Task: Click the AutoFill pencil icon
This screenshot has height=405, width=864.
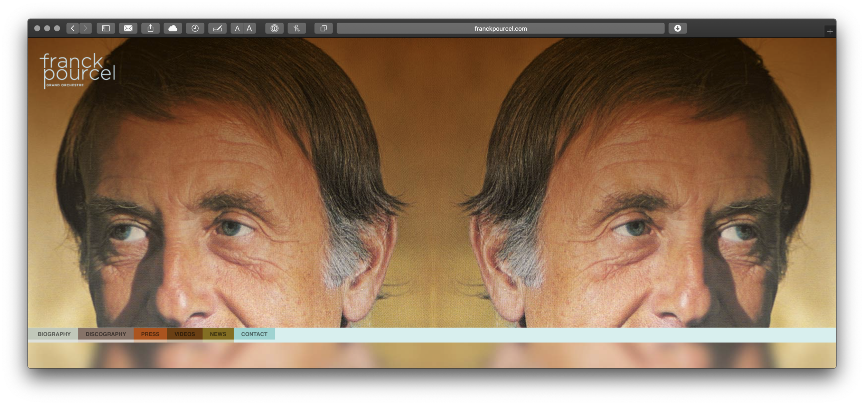Action: pos(217,28)
